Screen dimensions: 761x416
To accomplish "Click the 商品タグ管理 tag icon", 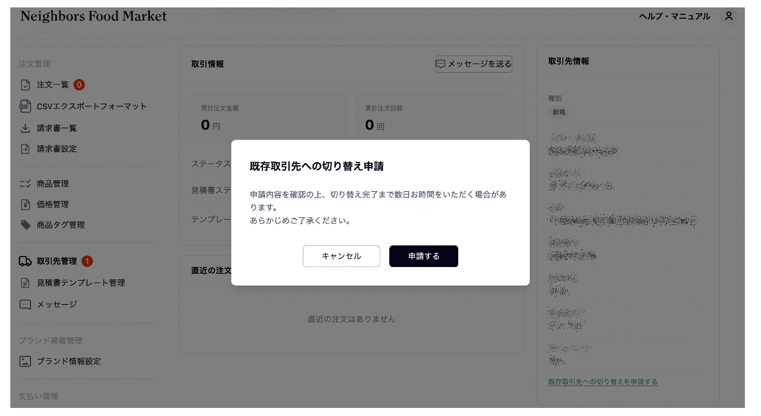I will point(25,225).
